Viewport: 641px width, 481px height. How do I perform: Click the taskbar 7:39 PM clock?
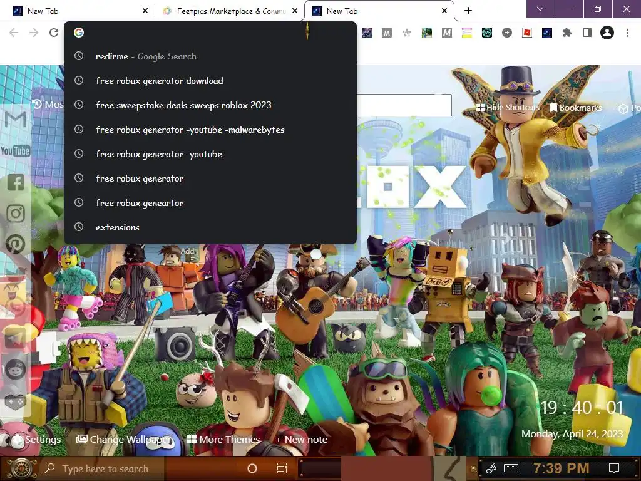click(561, 468)
